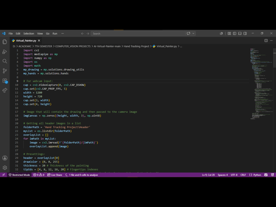Viewport: 276px width, 207px height.
Task: Open the Run menu
Action: coord(55,33)
